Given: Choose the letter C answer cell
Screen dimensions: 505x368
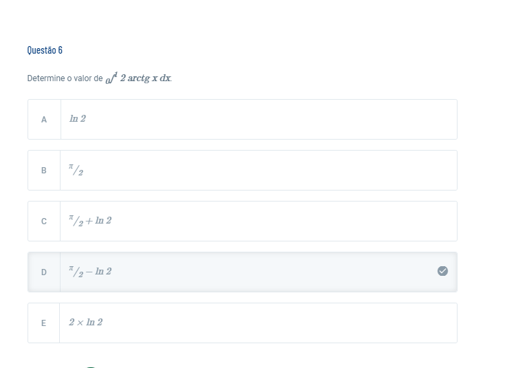Looking at the screenshot, I should coord(44,221).
